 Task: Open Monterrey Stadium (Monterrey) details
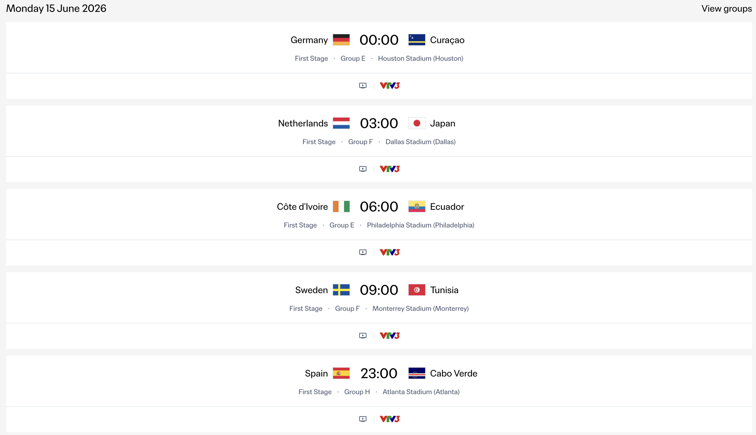click(420, 308)
